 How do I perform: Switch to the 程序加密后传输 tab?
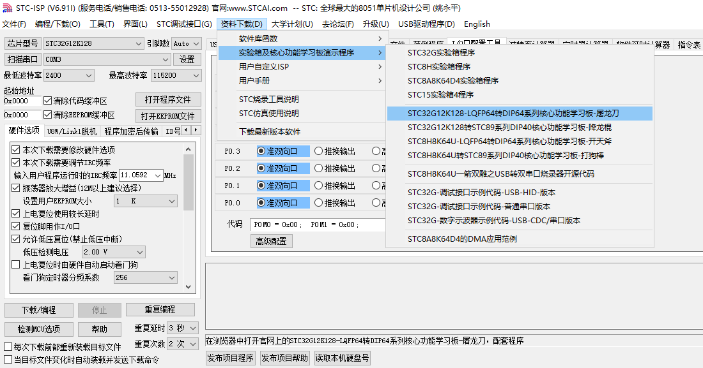132,131
